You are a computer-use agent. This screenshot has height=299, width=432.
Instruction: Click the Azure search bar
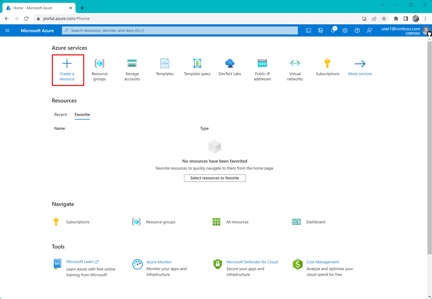(180, 31)
